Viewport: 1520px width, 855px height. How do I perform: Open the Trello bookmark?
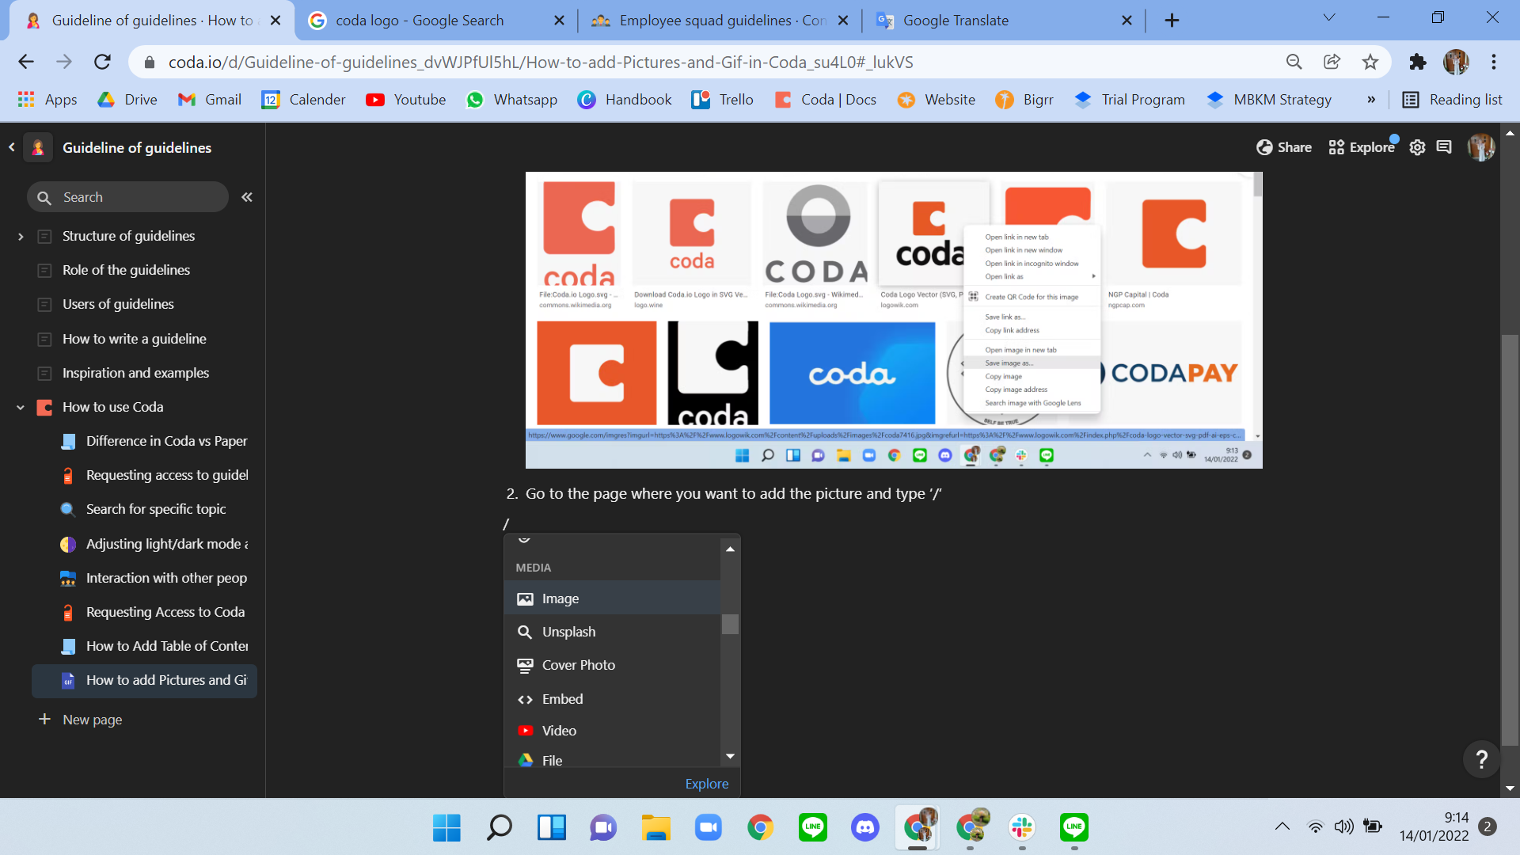coord(722,99)
